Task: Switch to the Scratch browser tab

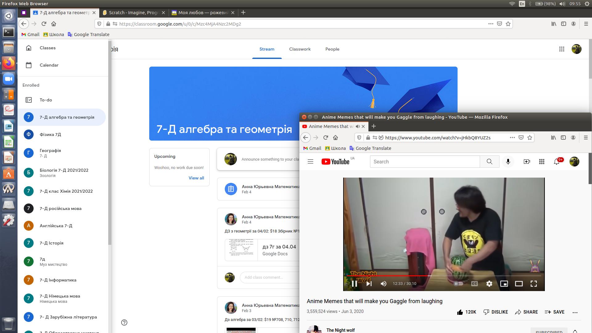Action: (133, 13)
